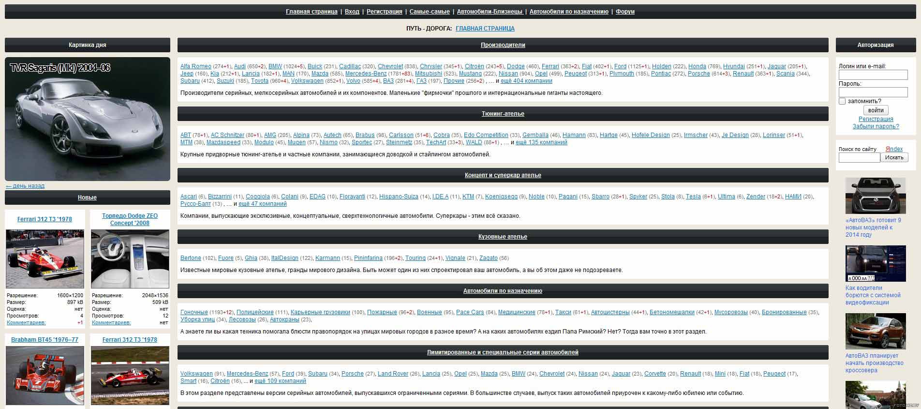
Task: Open the Brabham BT45 race car thumbnail
Action: point(45,376)
